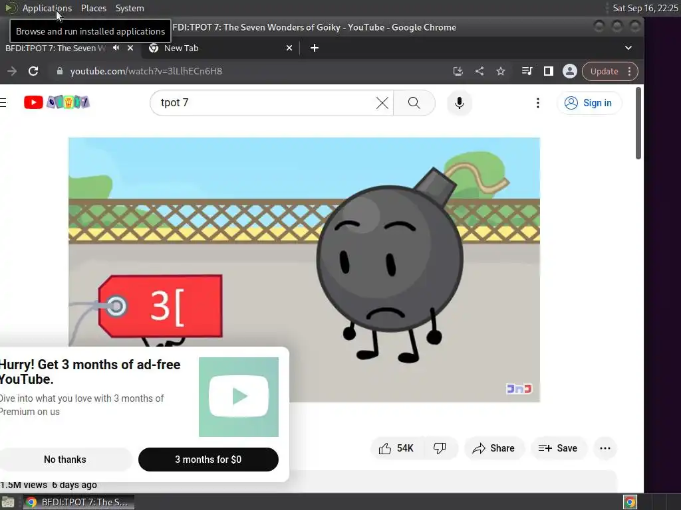
Task: Click the YouTube Premium promo image
Action: (239, 397)
